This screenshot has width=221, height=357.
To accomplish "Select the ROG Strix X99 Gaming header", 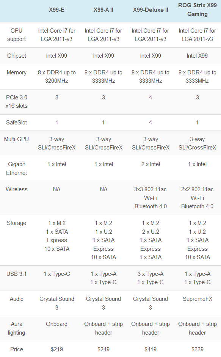I will [x=197, y=9].
